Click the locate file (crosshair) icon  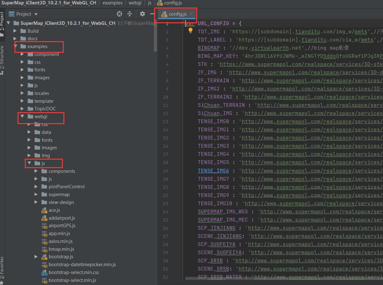pos(119,14)
